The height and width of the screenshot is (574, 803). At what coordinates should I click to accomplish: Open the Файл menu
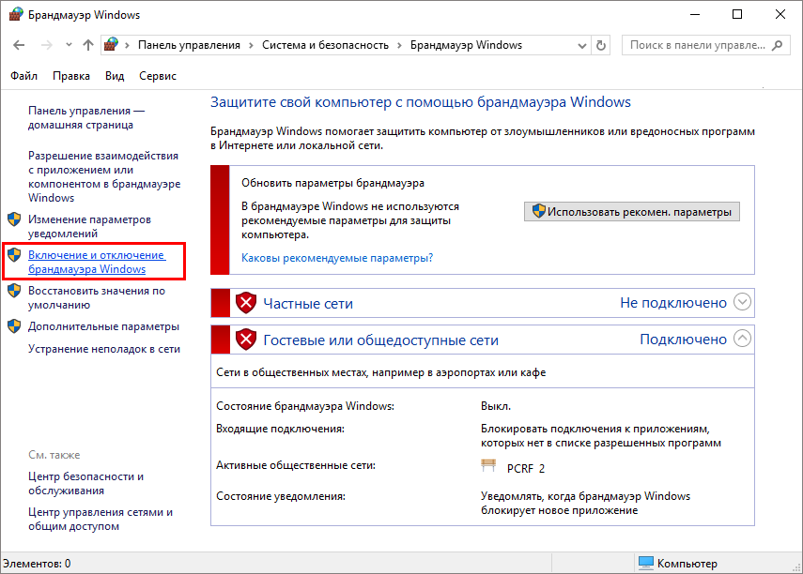(x=24, y=76)
